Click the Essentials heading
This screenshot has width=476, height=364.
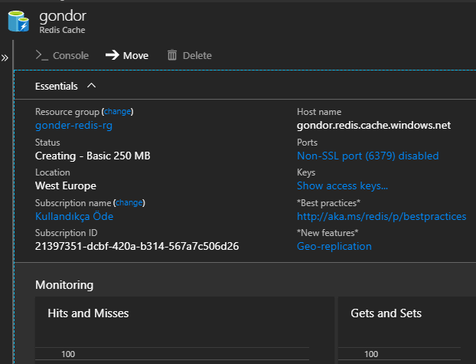pyautogui.click(x=57, y=87)
